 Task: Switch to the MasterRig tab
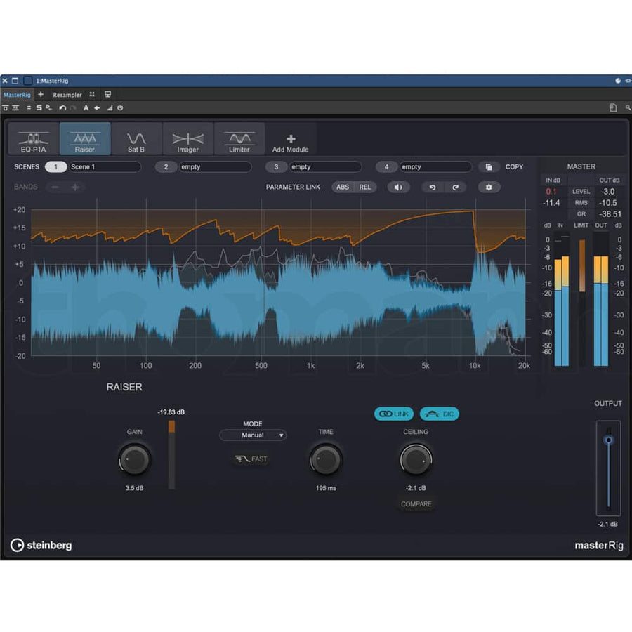pos(17,95)
